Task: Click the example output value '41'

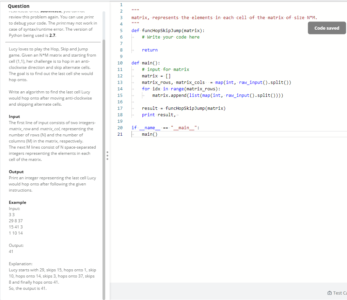Action: (11, 252)
